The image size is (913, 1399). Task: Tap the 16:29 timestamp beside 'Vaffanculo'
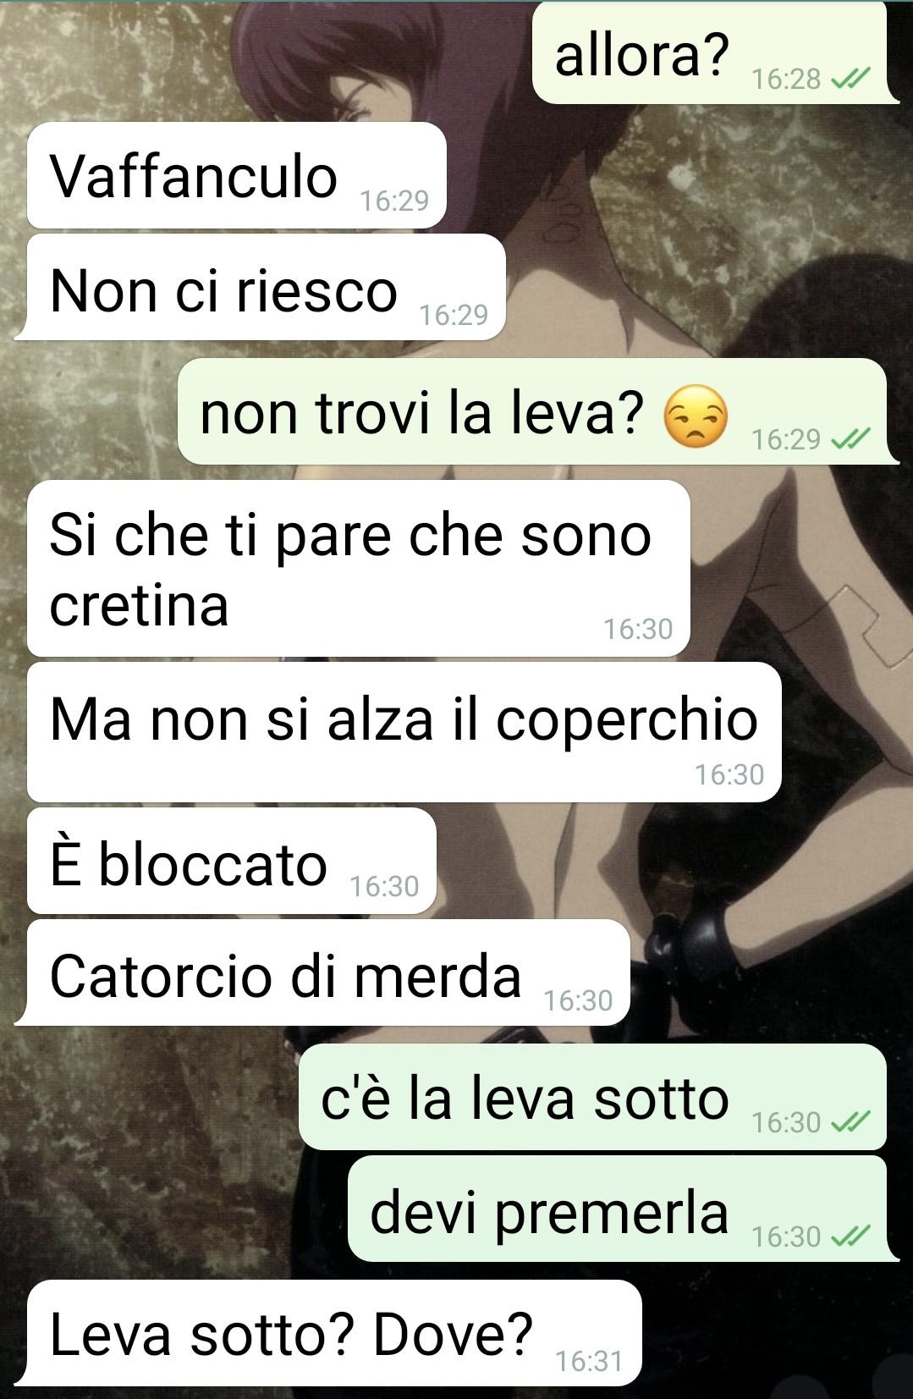(x=394, y=201)
